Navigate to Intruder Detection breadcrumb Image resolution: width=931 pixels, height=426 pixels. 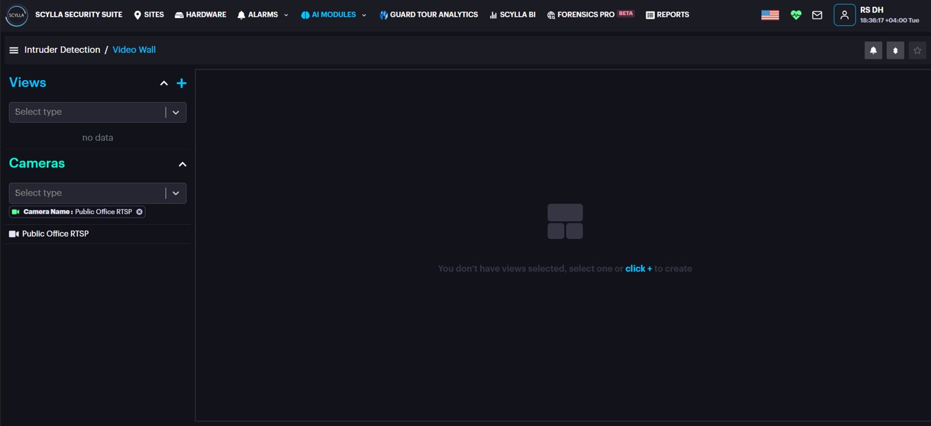pyautogui.click(x=62, y=50)
